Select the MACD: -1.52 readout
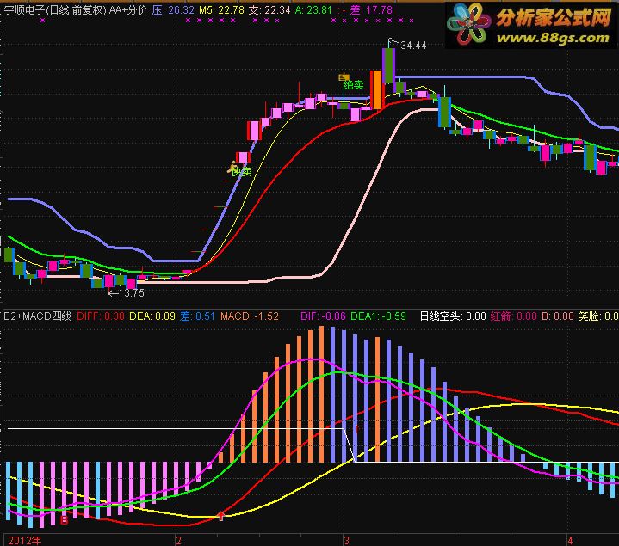Screen dimensions: 619x546 [250, 316]
